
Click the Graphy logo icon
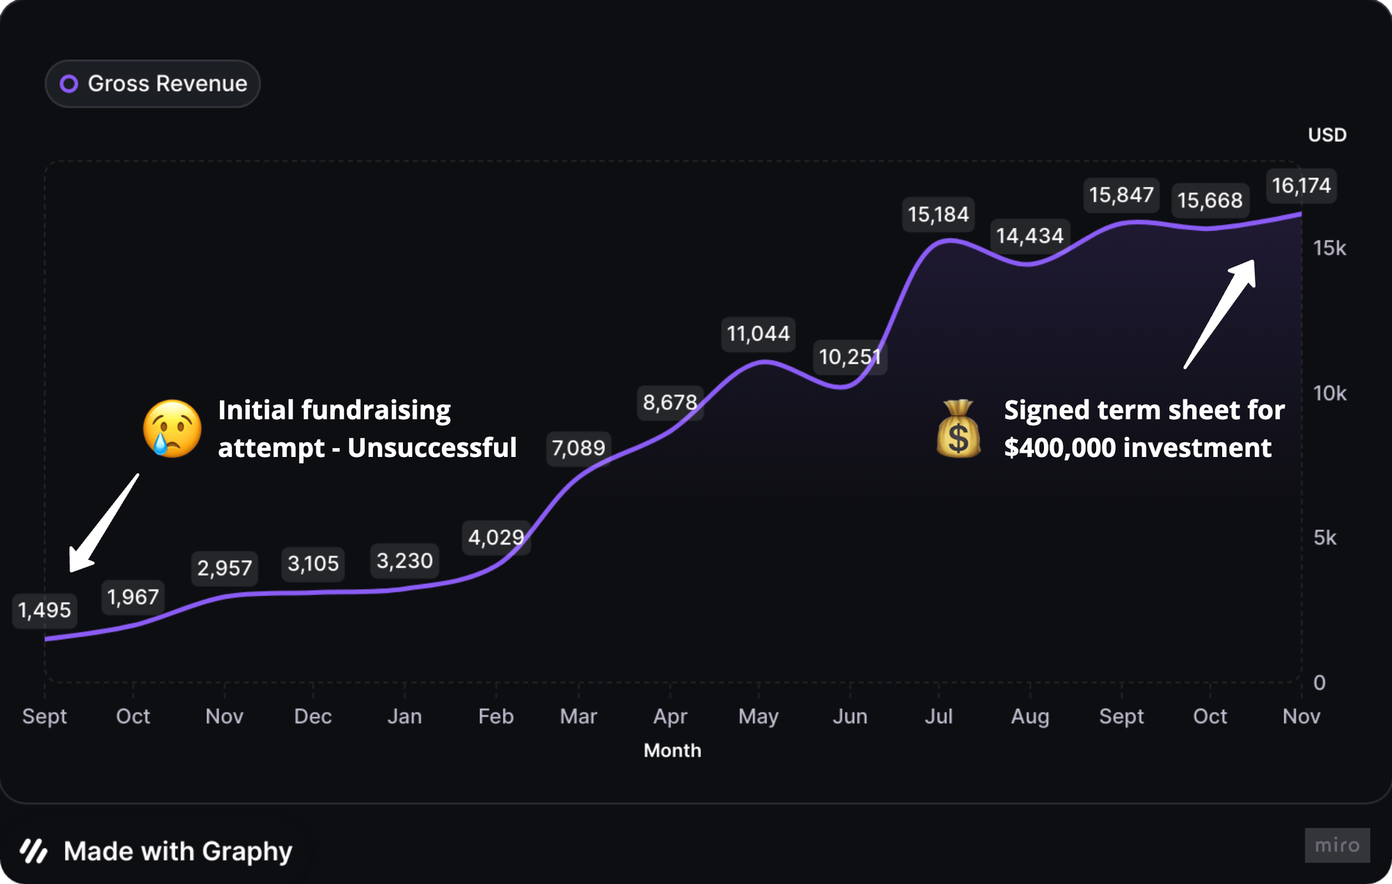(33, 851)
